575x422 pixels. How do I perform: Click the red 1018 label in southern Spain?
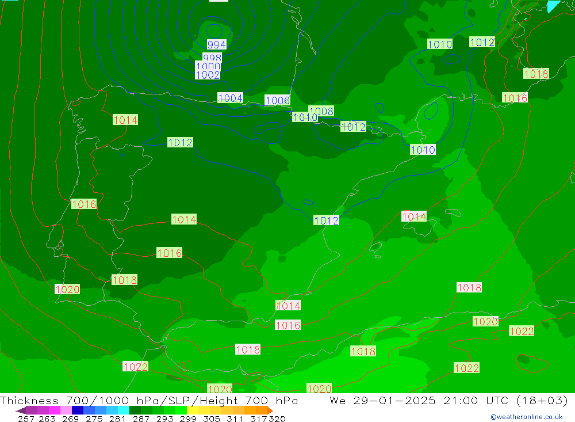[x=124, y=280]
